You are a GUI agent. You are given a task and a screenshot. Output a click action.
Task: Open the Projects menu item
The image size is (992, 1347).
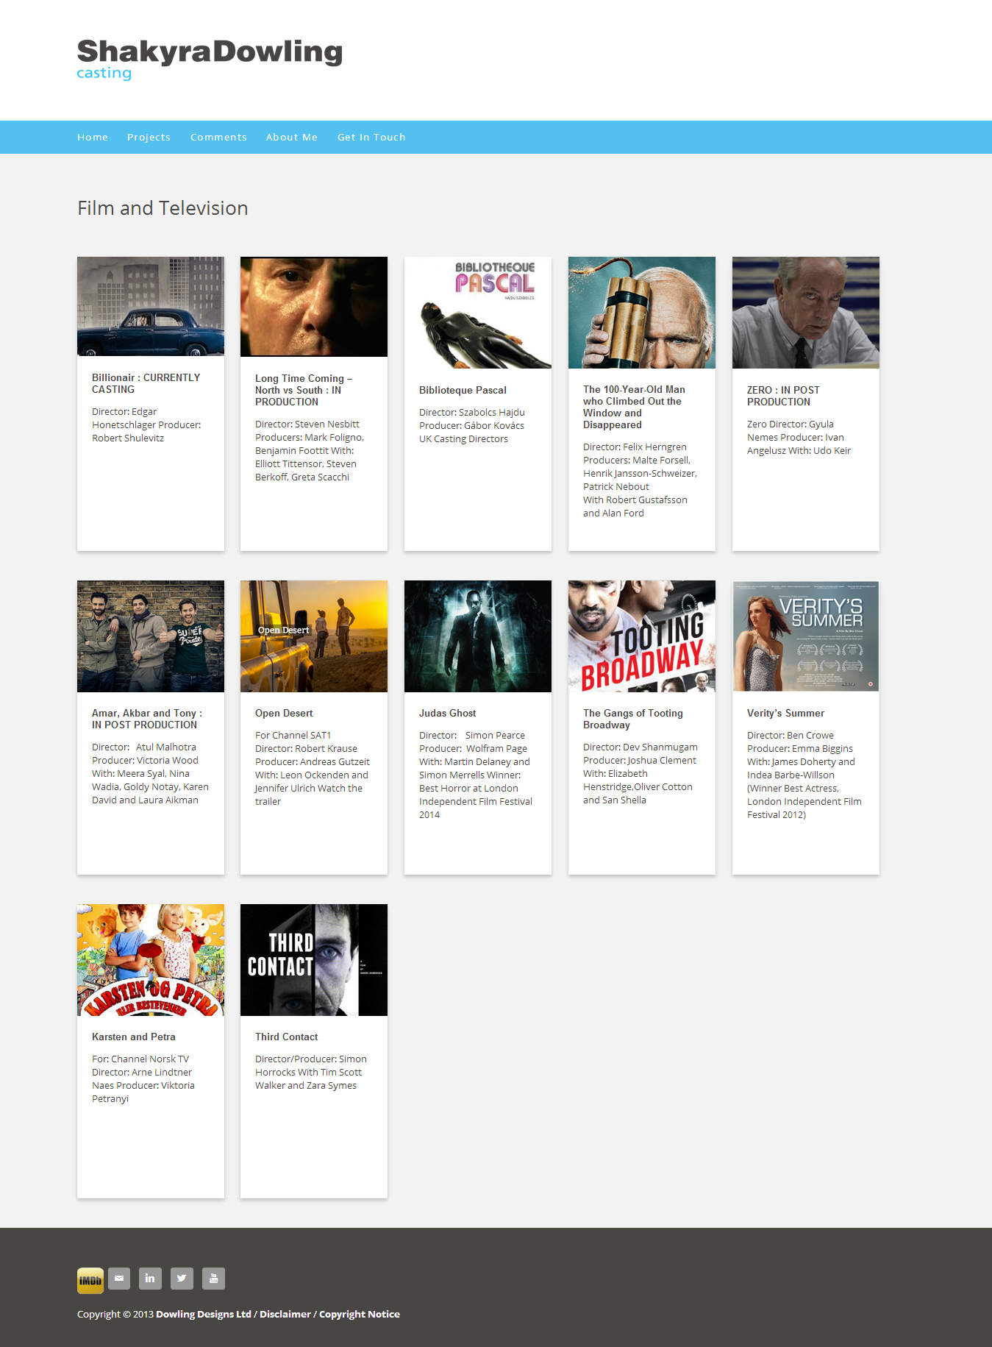point(149,138)
